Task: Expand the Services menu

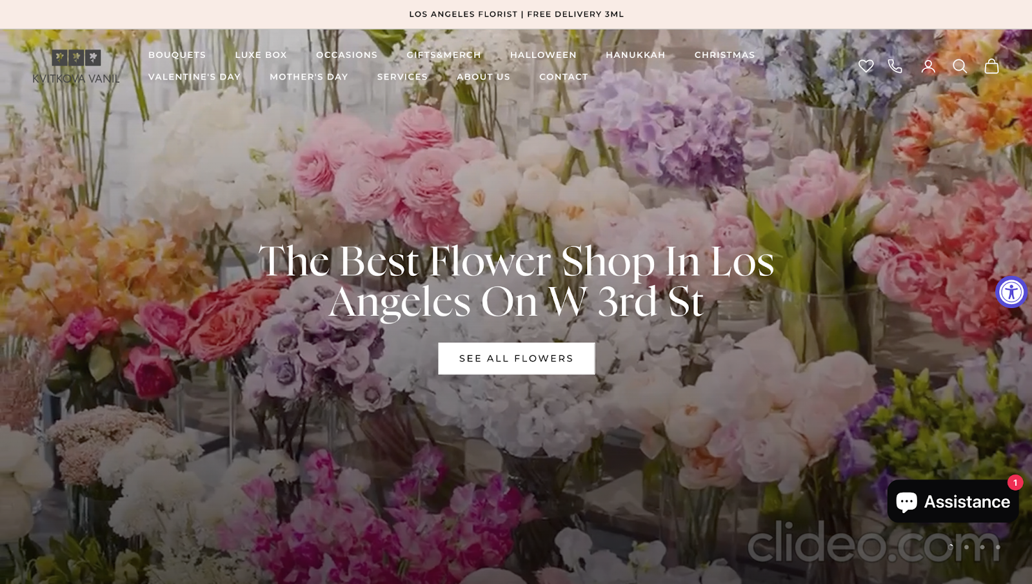Action: click(x=402, y=77)
